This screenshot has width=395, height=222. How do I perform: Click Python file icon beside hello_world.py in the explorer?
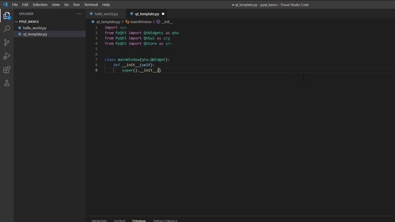20,28
